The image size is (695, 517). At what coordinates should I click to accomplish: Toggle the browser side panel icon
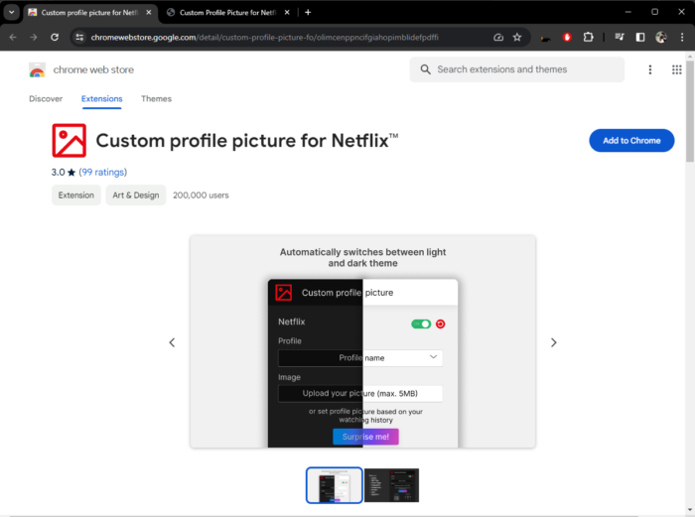click(640, 38)
